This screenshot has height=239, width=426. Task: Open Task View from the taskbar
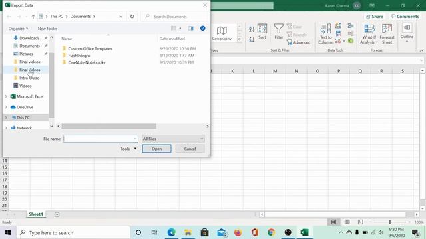[154, 232]
